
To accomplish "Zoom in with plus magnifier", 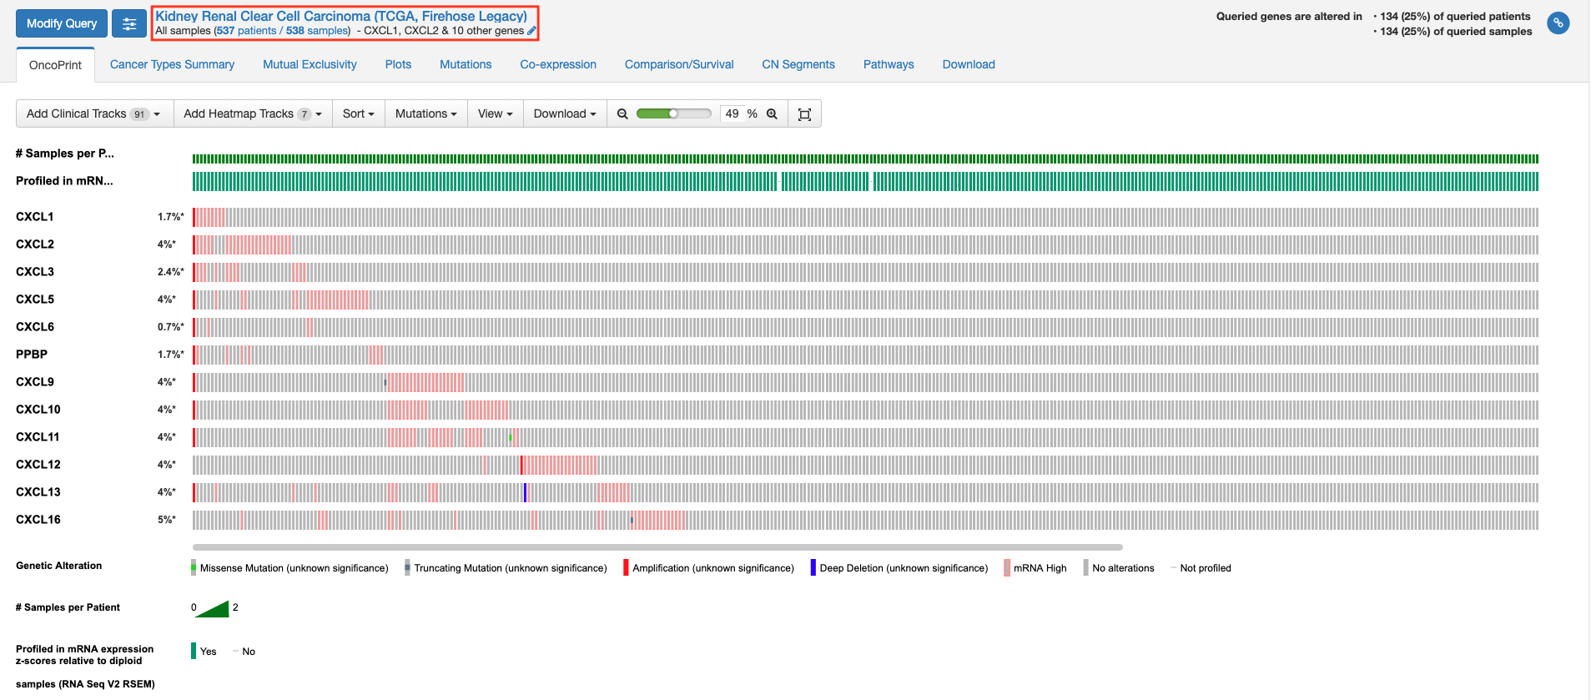I will (772, 114).
